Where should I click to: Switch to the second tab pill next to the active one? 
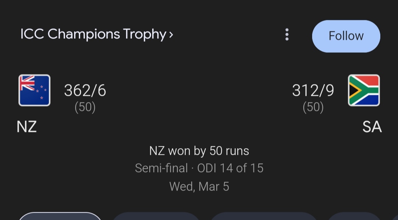coord(156,216)
